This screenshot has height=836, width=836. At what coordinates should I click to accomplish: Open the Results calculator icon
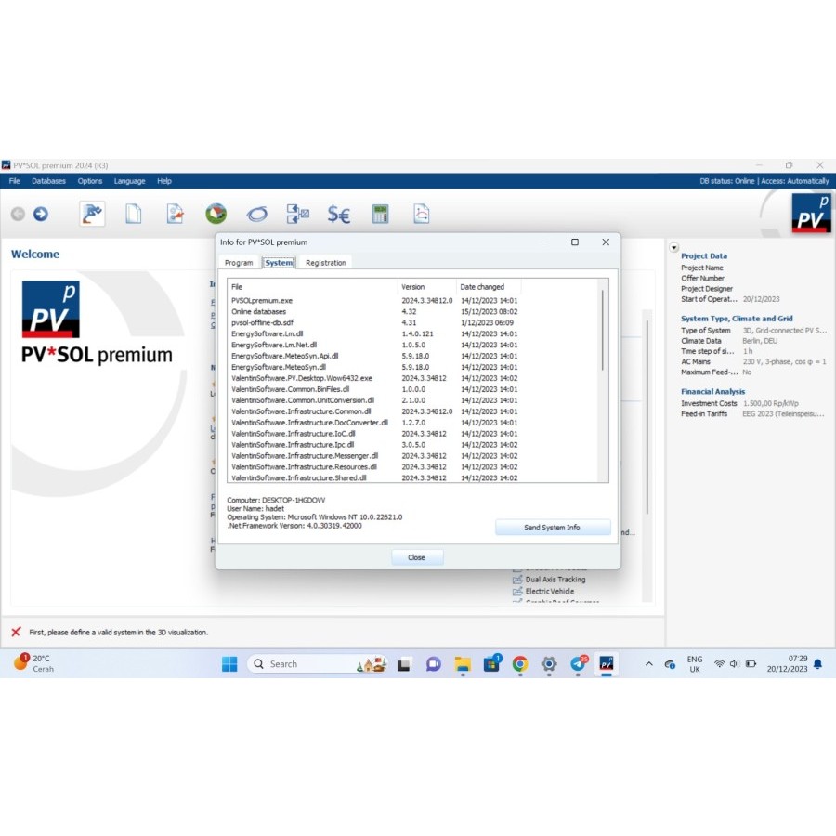tap(380, 215)
